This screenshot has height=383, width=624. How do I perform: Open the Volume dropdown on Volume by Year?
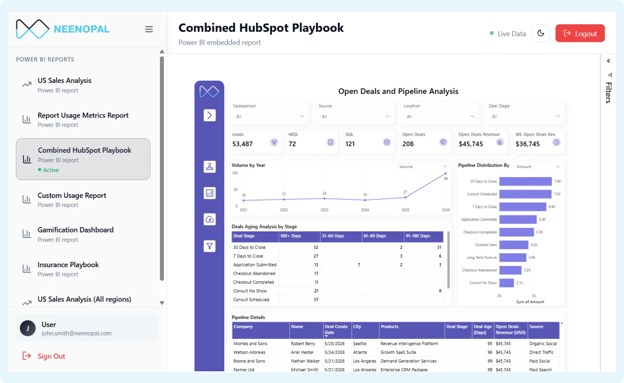[423, 167]
